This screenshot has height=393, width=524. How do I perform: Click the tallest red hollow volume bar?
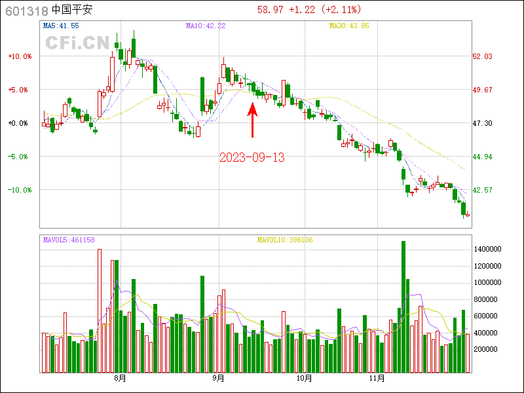100,310
